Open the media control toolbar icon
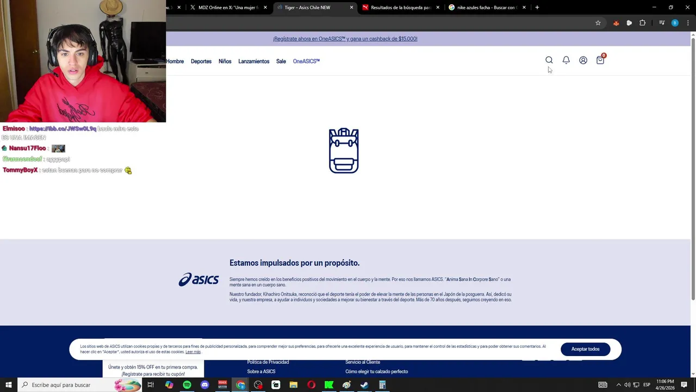This screenshot has height=392, width=696. click(x=662, y=23)
